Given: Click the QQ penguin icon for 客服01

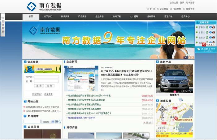Looking at the screenshot, I should coord(214,27).
